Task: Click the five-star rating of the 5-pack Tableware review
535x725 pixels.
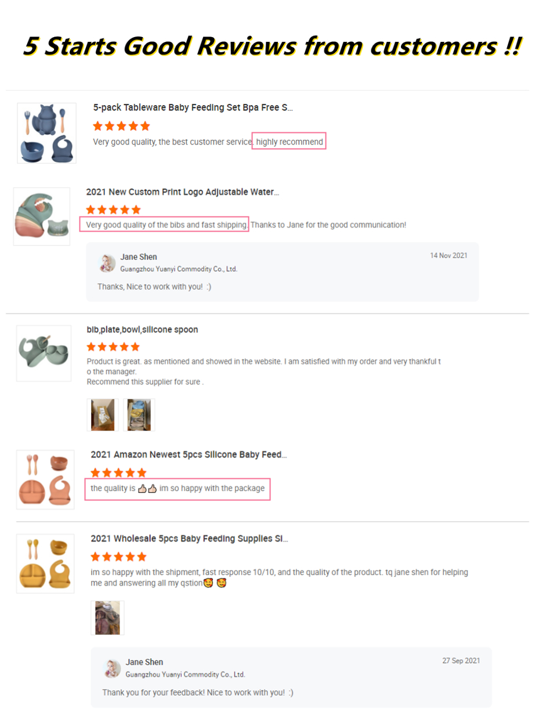Action: click(x=121, y=126)
